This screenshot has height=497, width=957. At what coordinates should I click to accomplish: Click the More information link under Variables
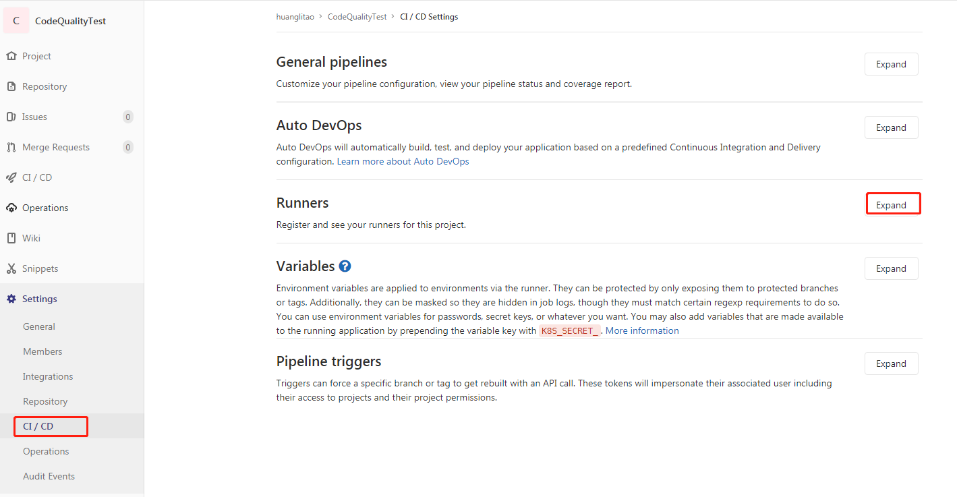pos(642,330)
